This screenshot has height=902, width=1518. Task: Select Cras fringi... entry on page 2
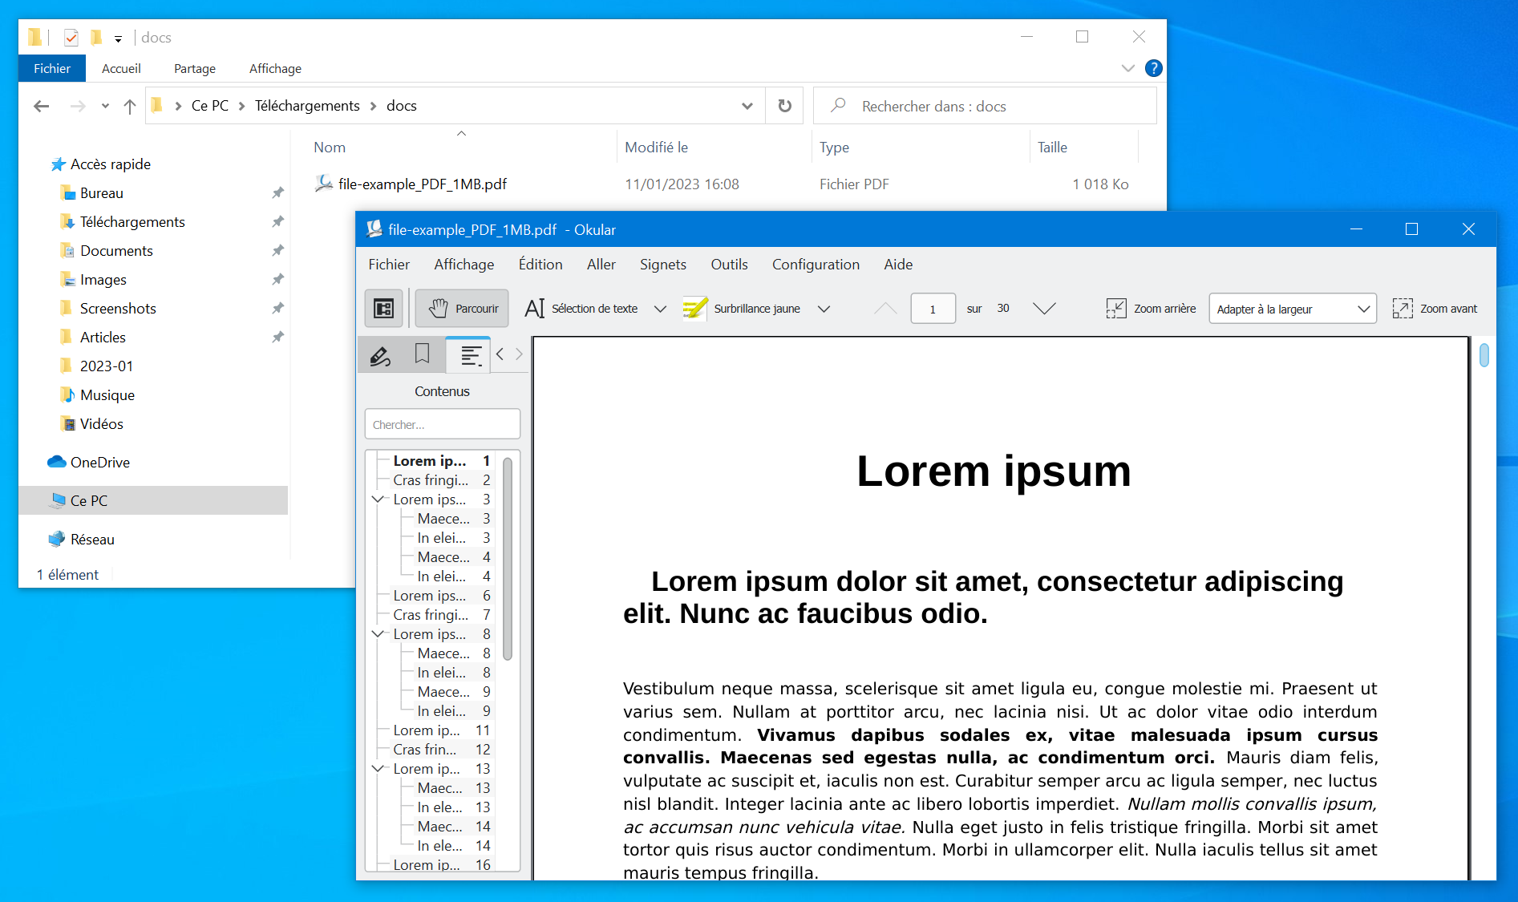click(x=440, y=480)
